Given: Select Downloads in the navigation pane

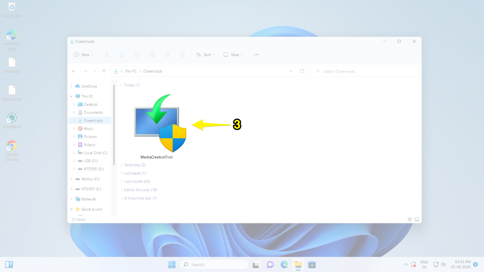Looking at the screenshot, I should (90, 120).
